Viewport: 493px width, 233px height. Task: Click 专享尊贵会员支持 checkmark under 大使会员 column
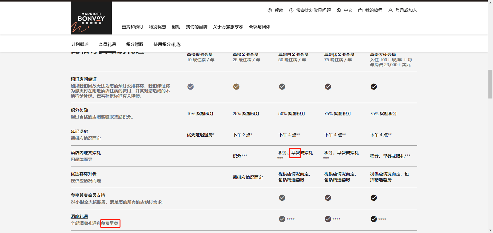coord(374,198)
